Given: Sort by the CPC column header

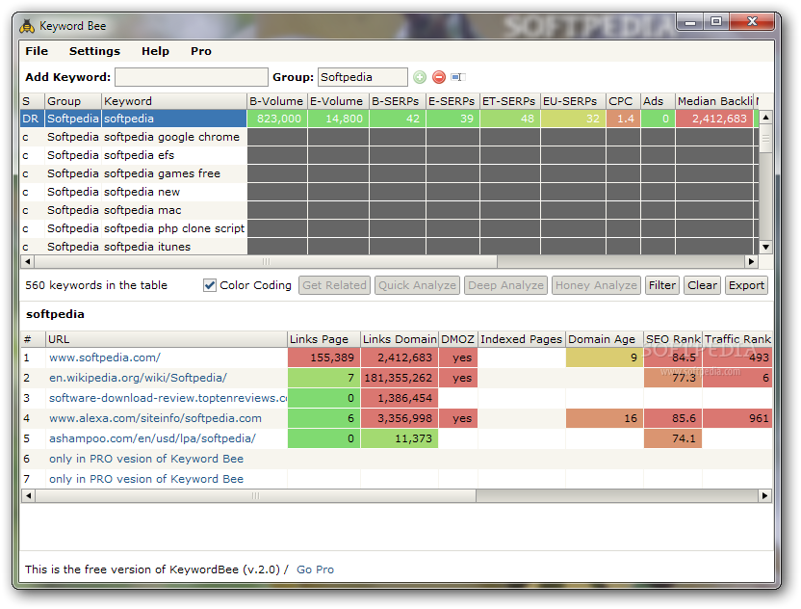Looking at the screenshot, I should [x=623, y=101].
